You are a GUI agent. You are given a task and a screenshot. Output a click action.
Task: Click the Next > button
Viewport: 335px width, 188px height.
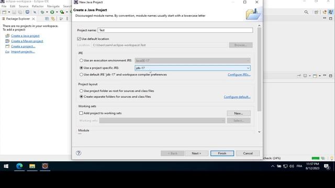pyautogui.click(x=196, y=153)
